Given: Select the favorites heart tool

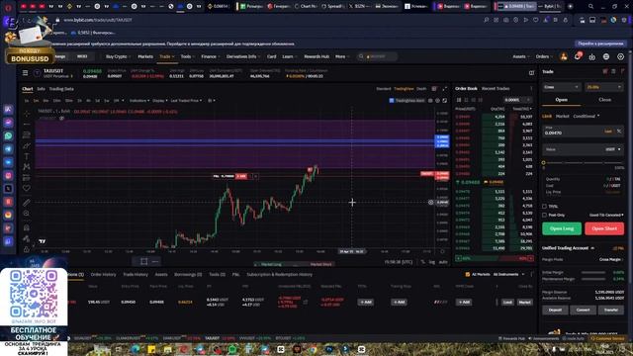Looking at the screenshot, I should coord(27,188).
